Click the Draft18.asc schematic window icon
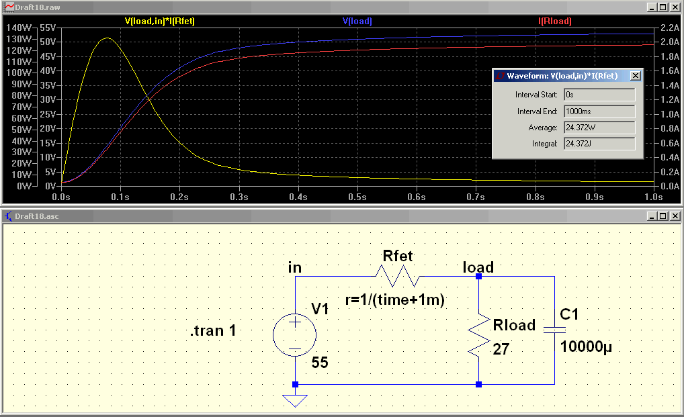The width and height of the screenshot is (684, 417). click(8, 216)
